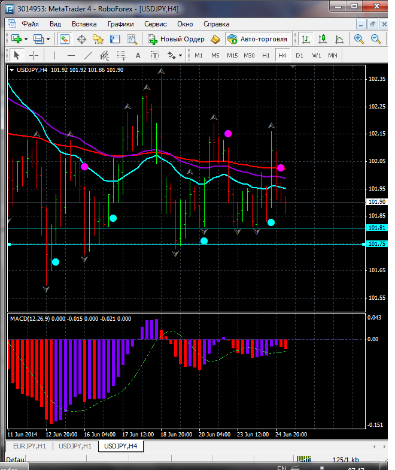Select the Fibonacci retracement tool
This screenshot has width=395, height=470.
coord(120,55)
